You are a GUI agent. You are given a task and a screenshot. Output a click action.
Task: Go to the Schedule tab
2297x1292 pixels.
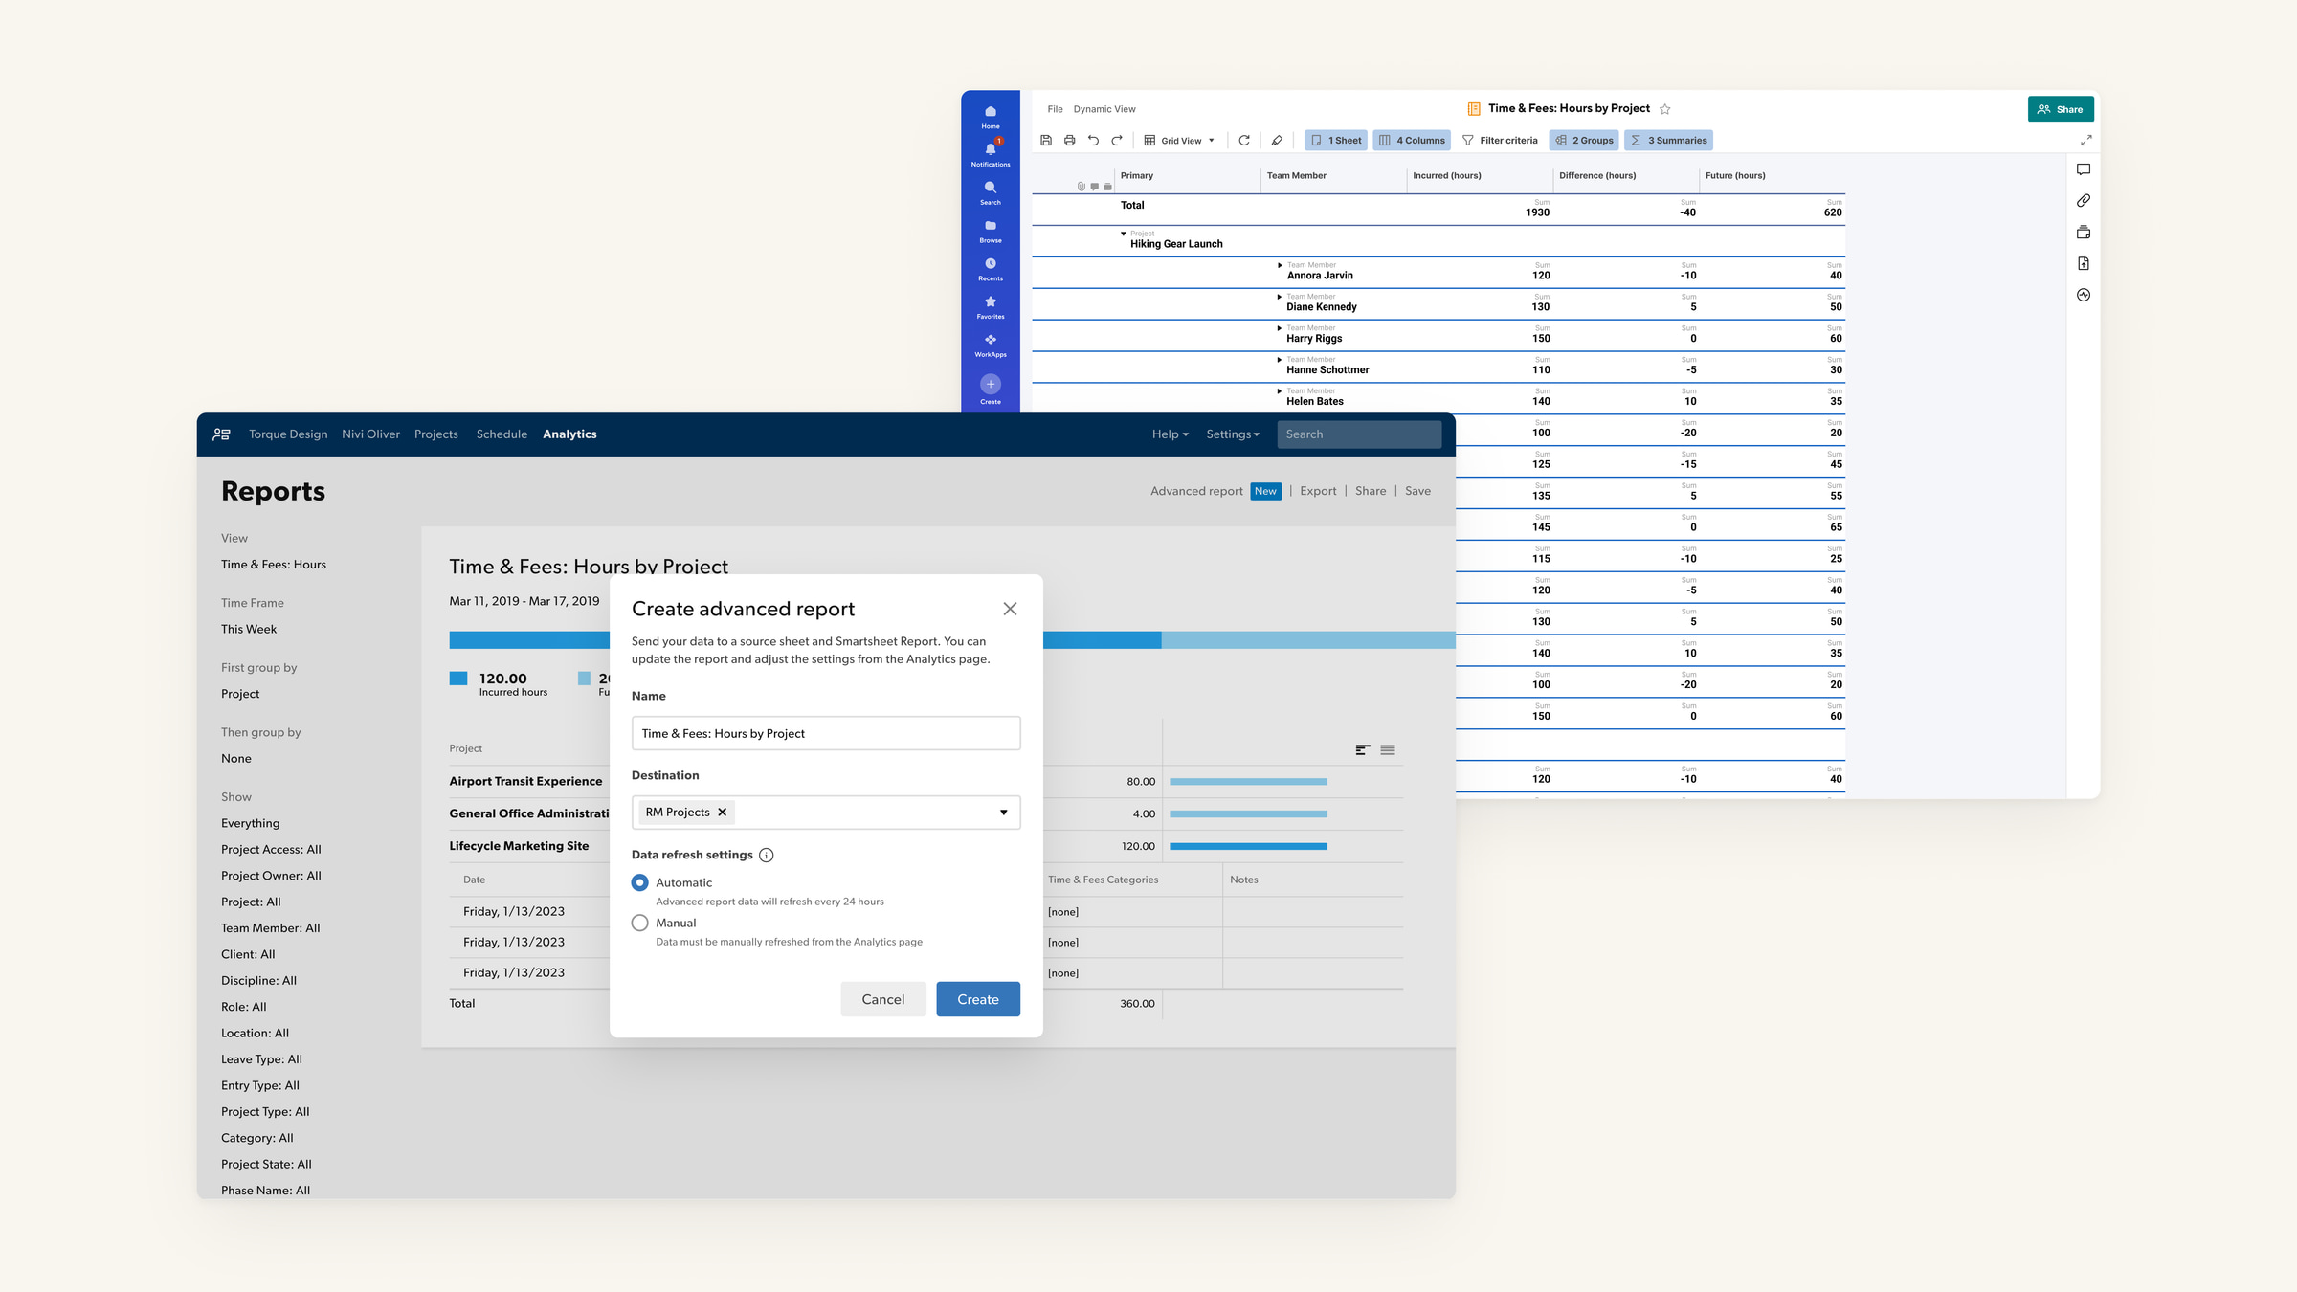pyautogui.click(x=502, y=434)
